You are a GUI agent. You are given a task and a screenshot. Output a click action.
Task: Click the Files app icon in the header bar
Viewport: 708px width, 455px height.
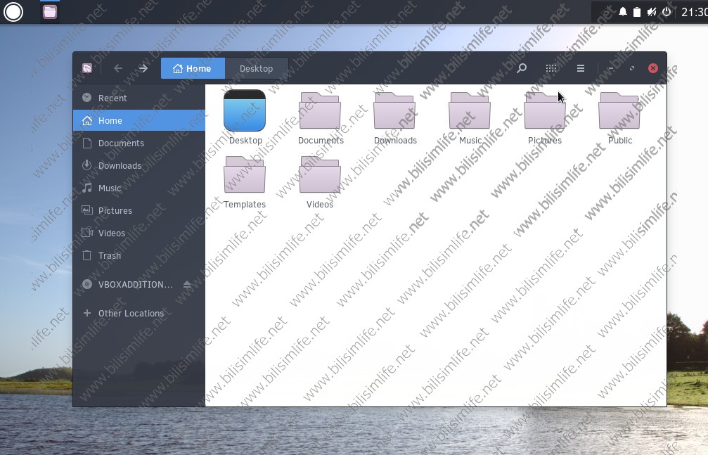tap(87, 68)
